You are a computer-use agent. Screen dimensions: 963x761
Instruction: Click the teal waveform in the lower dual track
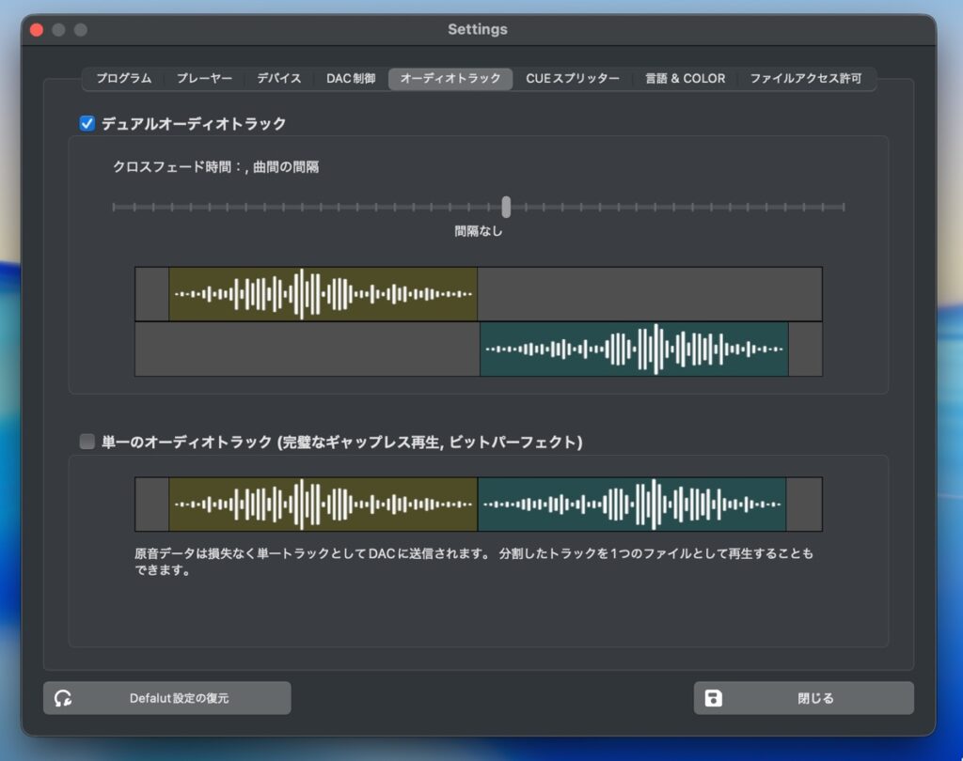633,349
